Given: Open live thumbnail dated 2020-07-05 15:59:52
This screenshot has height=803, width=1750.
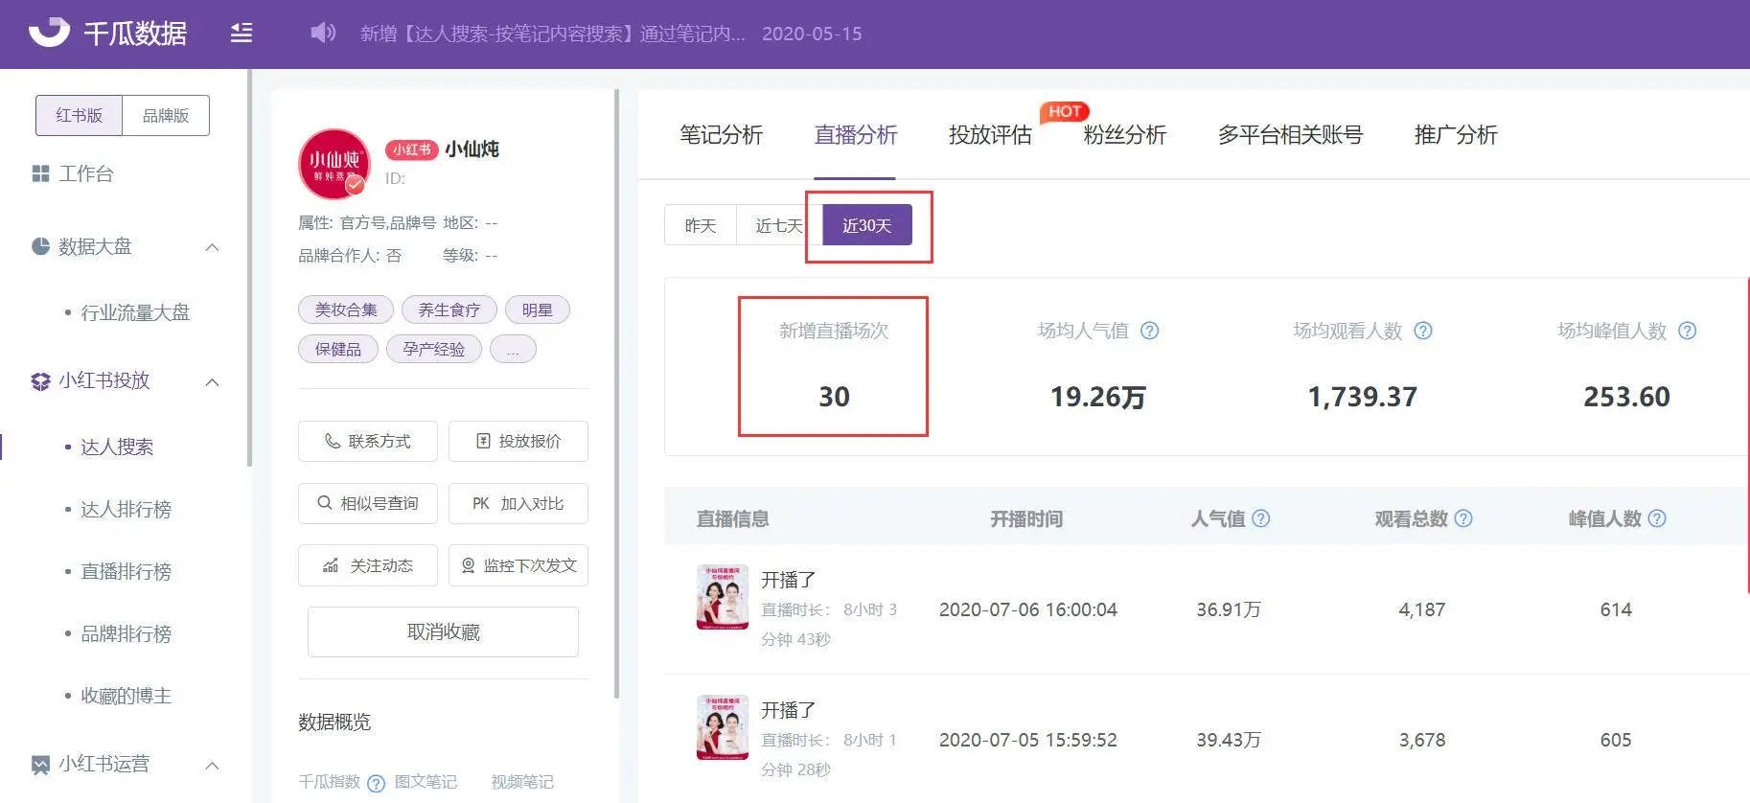Looking at the screenshot, I should 723,727.
